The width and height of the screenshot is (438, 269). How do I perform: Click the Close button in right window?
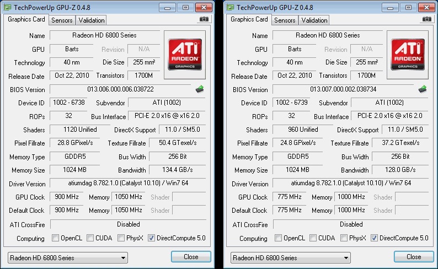point(414,257)
